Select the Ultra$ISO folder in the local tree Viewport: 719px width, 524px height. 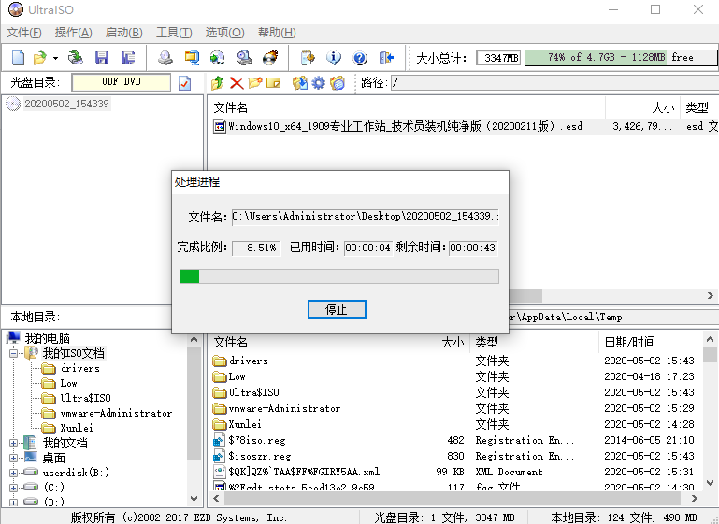click(86, 398)
